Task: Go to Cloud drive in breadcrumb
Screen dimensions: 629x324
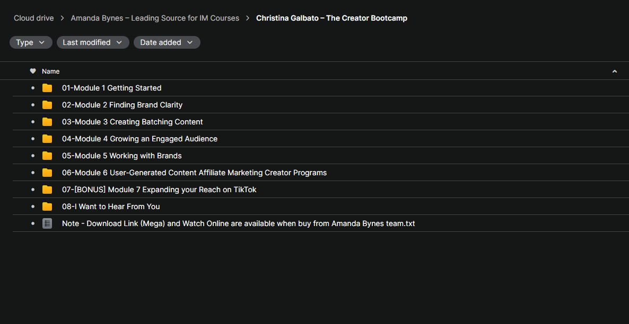Action: click(34, 18)
